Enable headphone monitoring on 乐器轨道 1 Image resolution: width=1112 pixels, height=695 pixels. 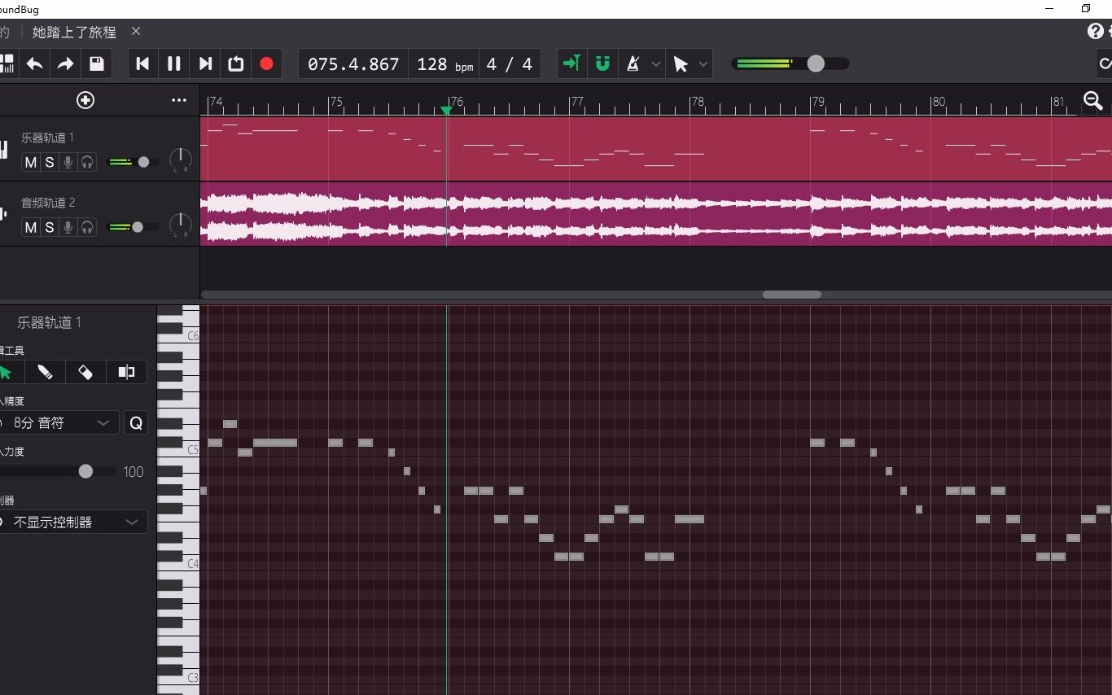pyautogui.click(x=87, y=162)
